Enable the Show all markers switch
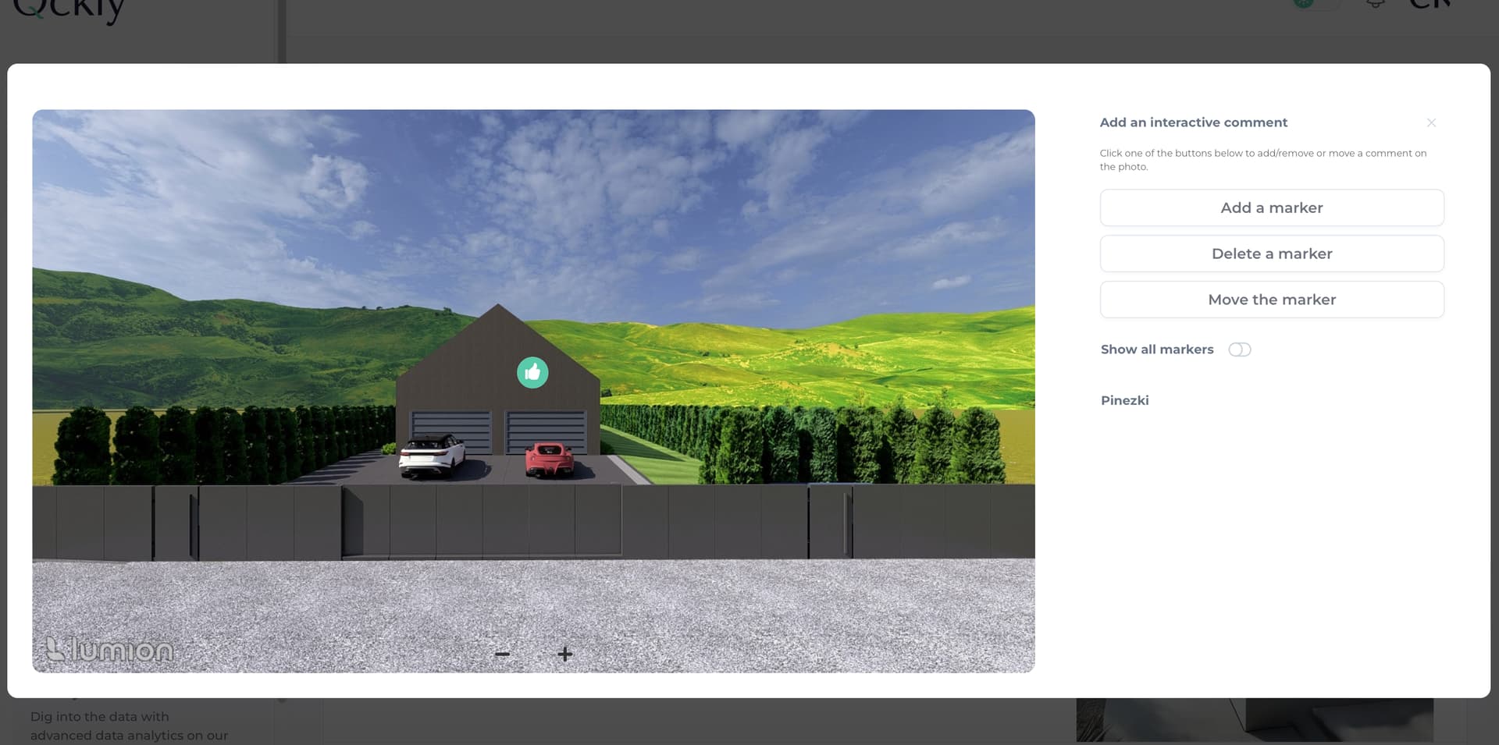Image resolution: width=1499 pixels, height=745 pixels. click(1239, 349)
